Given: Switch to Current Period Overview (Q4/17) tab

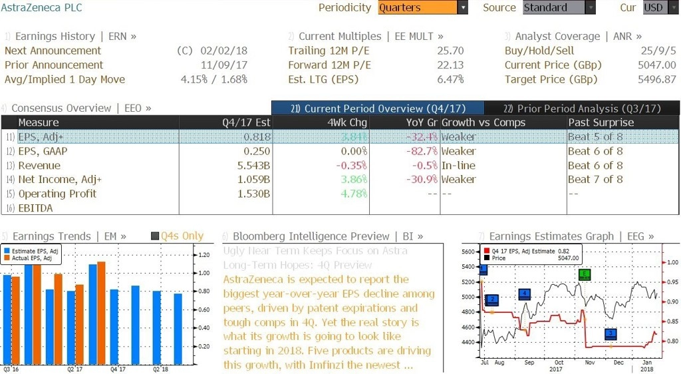Looking at the screenshot, I should pyautogui.click(x=378, y=108).
